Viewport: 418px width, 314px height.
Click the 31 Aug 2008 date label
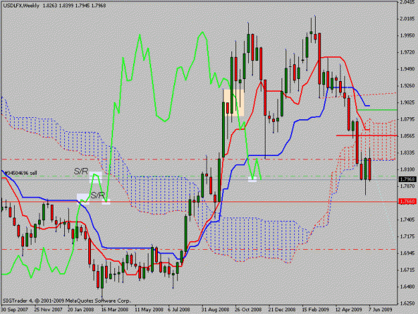point(215,310)
